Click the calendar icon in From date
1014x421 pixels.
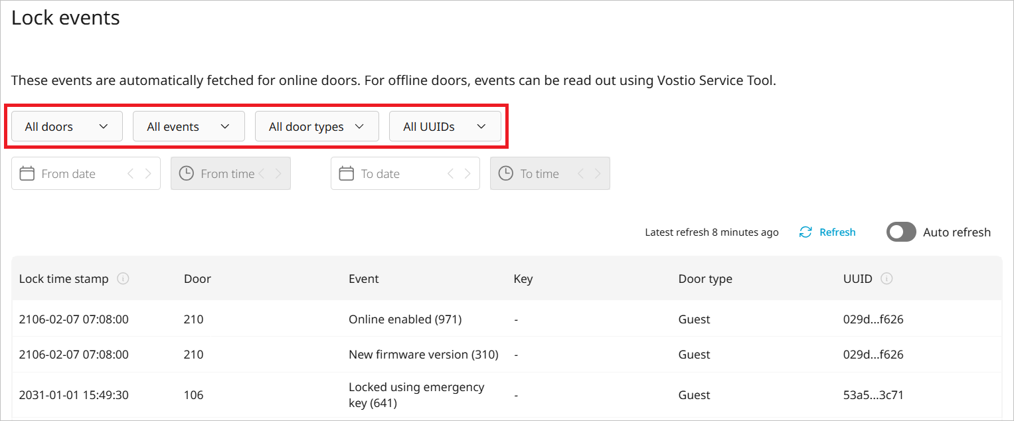pyautogui.click(x=27, y=174)
